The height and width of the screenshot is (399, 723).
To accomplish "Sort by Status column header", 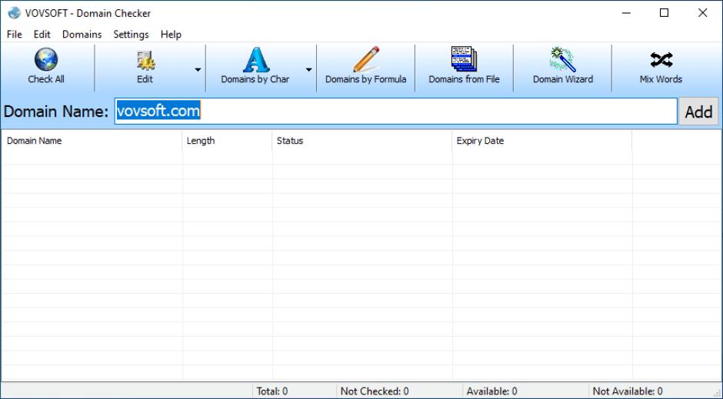I will coord(362,141).
